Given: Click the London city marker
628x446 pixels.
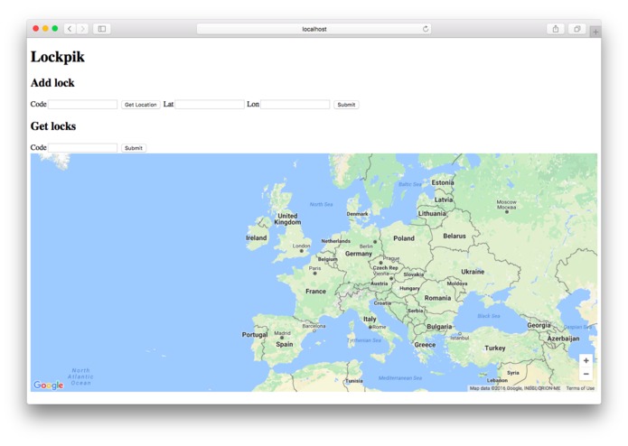Looking at the screenshot, I should [302, 251].
